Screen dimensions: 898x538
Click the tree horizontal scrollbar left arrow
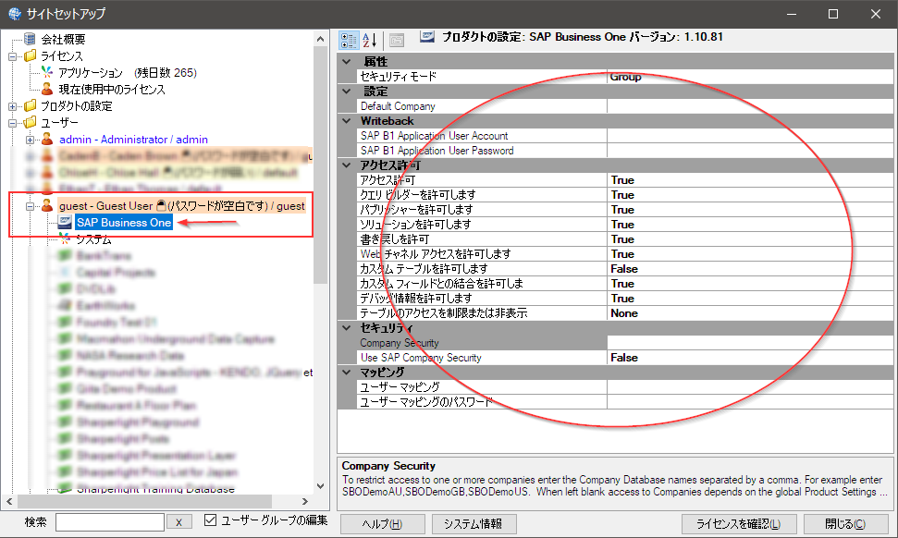click(10, 501)
